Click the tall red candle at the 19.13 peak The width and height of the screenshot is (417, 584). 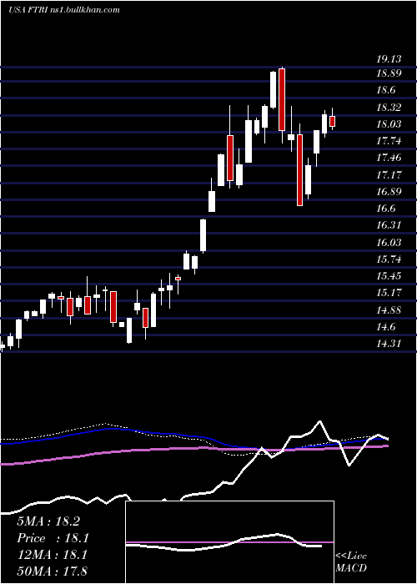point(282,100)
